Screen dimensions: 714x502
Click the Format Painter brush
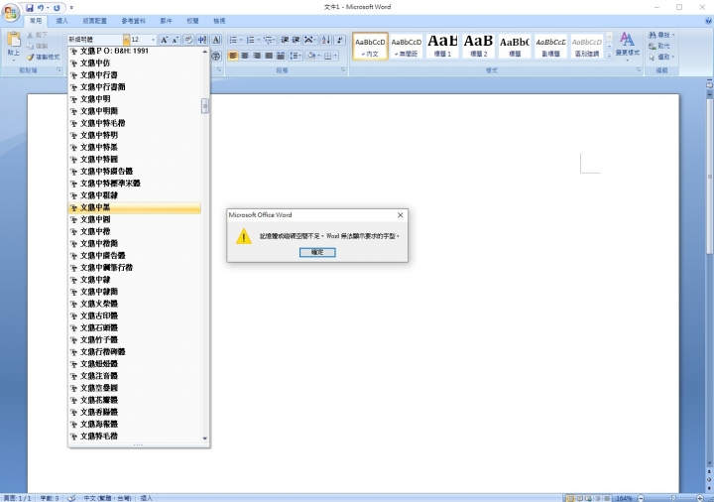click(x=31, y=57)
